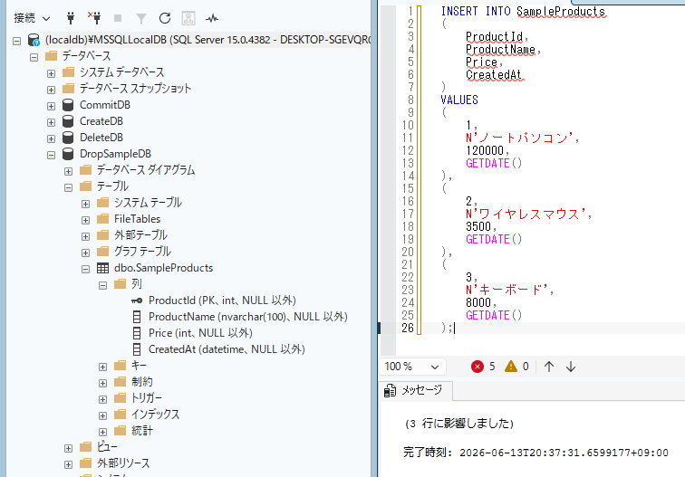Collapse the DropSampleDB database node

51,155
